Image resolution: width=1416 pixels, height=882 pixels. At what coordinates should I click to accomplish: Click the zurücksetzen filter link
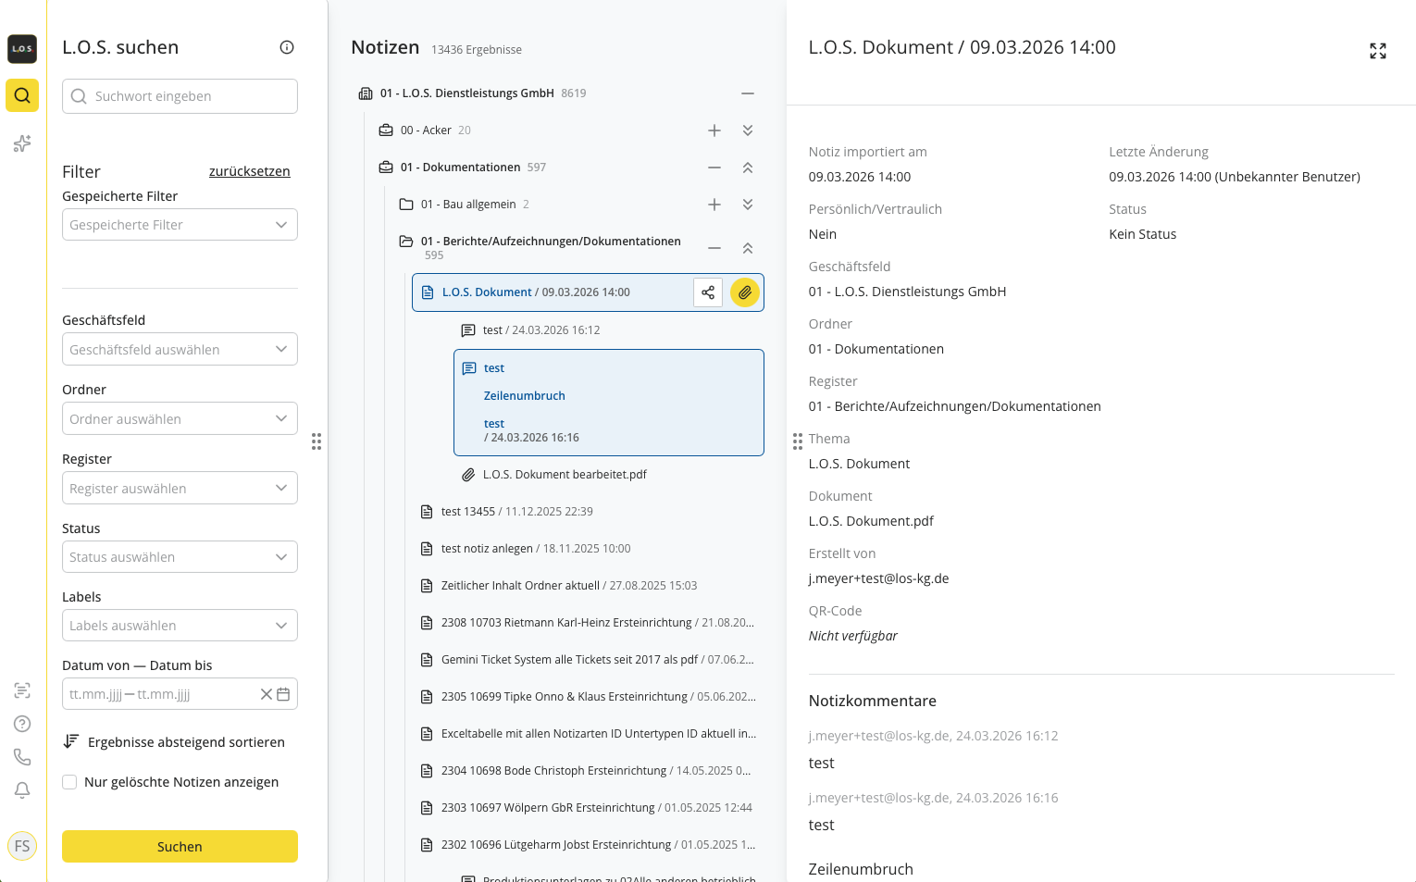pyautogui.click(x=250, y=171)
